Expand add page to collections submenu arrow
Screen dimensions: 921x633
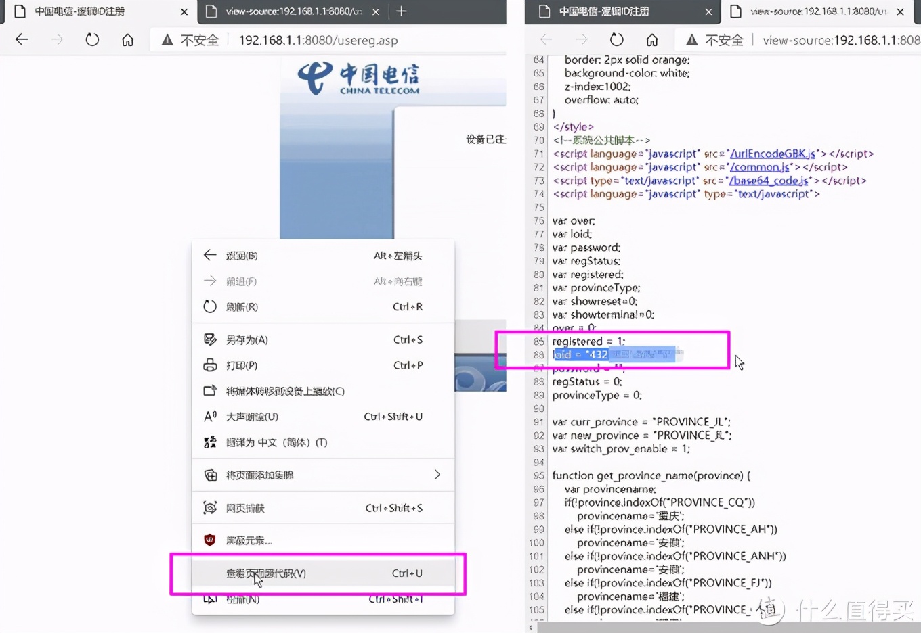pos(437,475)
